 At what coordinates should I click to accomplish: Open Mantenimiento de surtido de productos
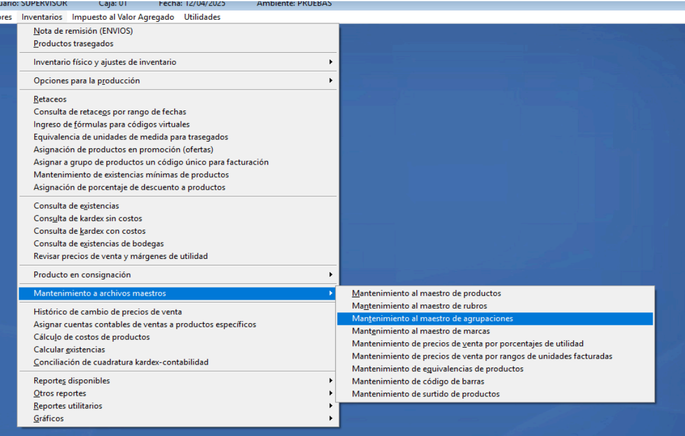[425, 394]
